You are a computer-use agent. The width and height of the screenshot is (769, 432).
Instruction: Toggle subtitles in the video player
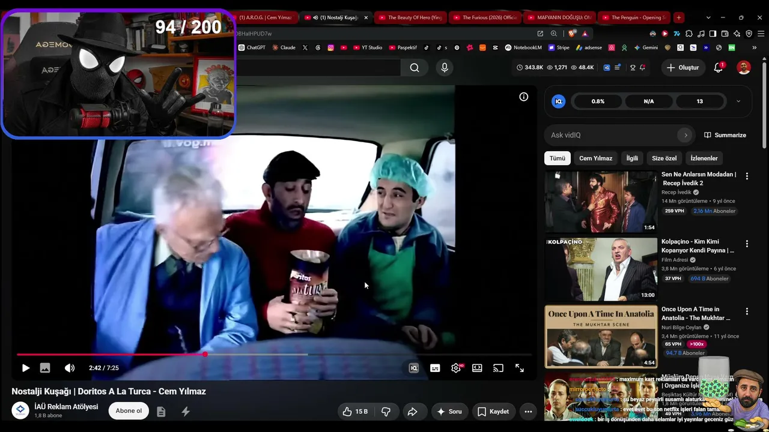[x=435, y=368]
